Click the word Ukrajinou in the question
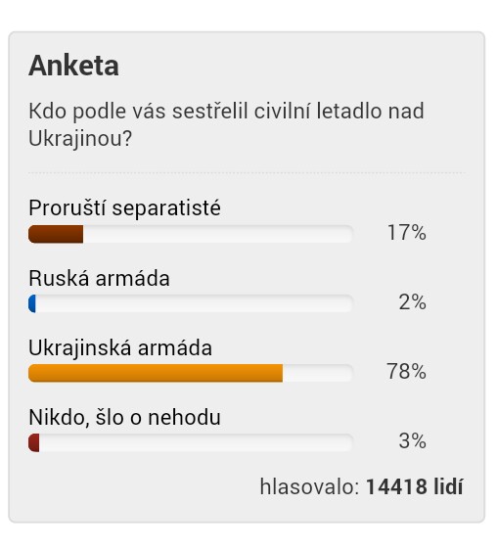 click(80, 138)
